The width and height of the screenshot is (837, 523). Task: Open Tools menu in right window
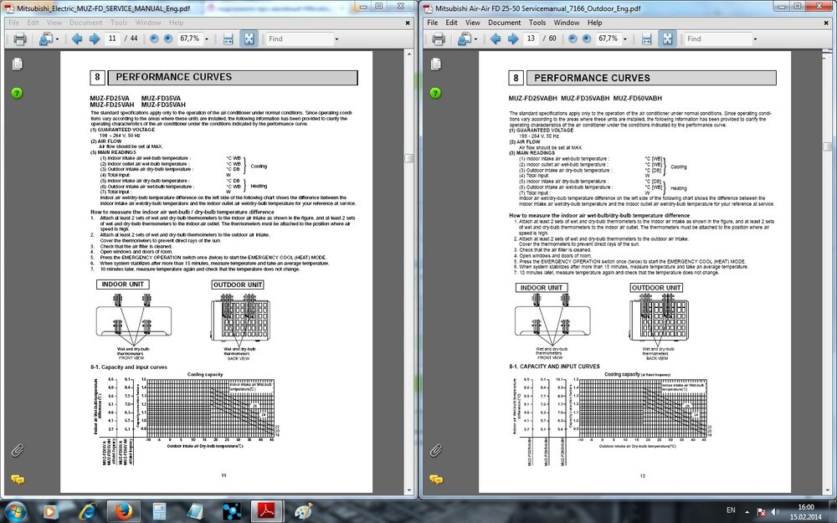(x=537, y=23)
